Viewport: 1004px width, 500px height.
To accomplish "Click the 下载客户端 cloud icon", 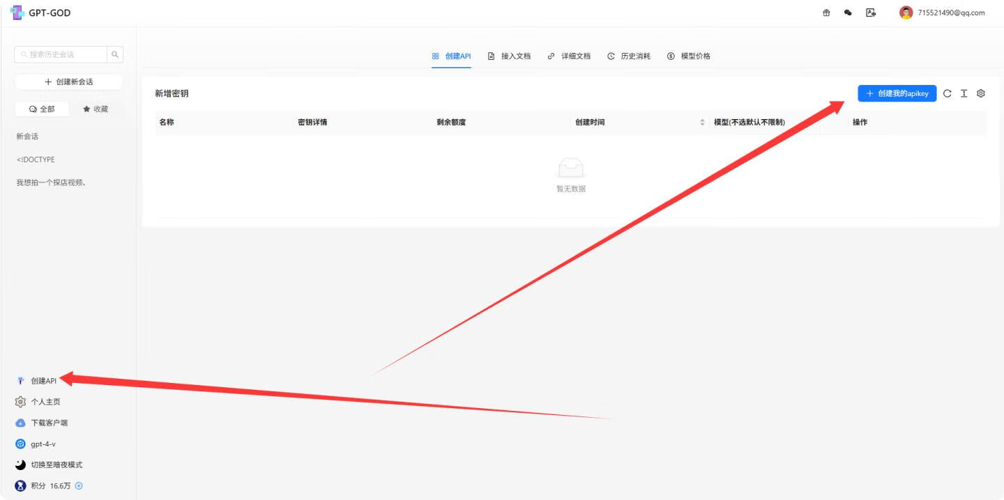I will [x=20, y=423].
